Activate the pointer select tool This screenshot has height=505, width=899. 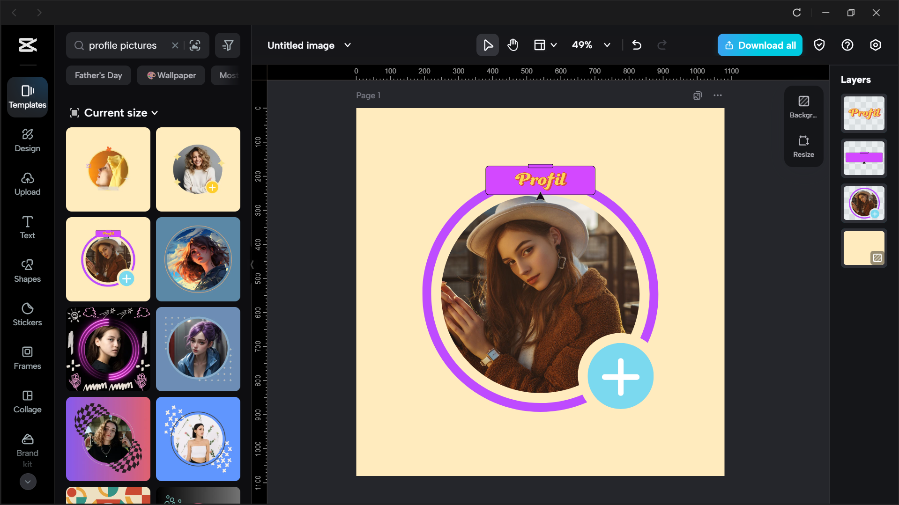tap(488, 45)
